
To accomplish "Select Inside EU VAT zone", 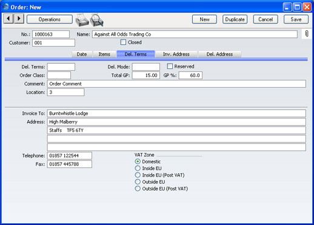I will pos(138,168).
